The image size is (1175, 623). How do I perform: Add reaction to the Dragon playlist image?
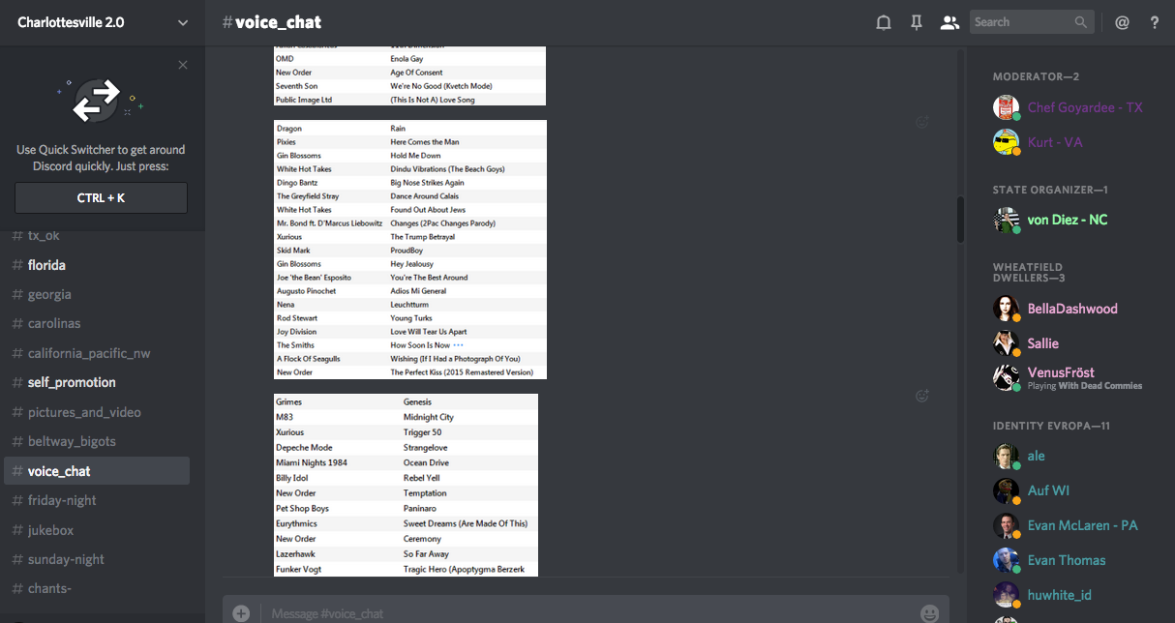922,123
